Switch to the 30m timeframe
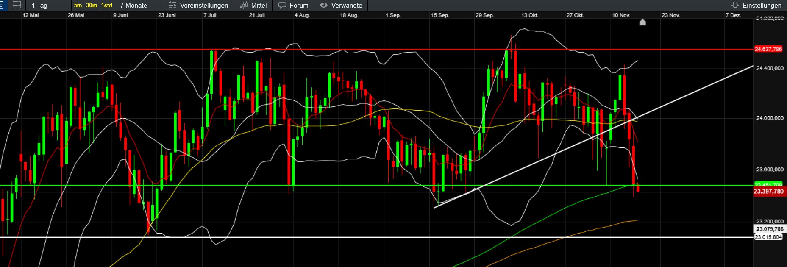Screen dimensions: 787x267 pyautogui.click(x=92, y=5)
